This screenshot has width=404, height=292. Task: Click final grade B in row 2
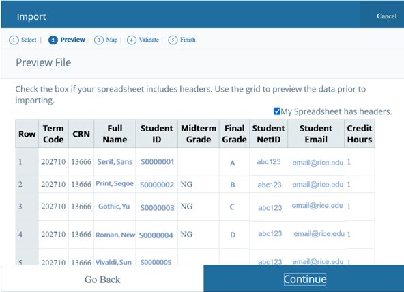click(233, 185)
